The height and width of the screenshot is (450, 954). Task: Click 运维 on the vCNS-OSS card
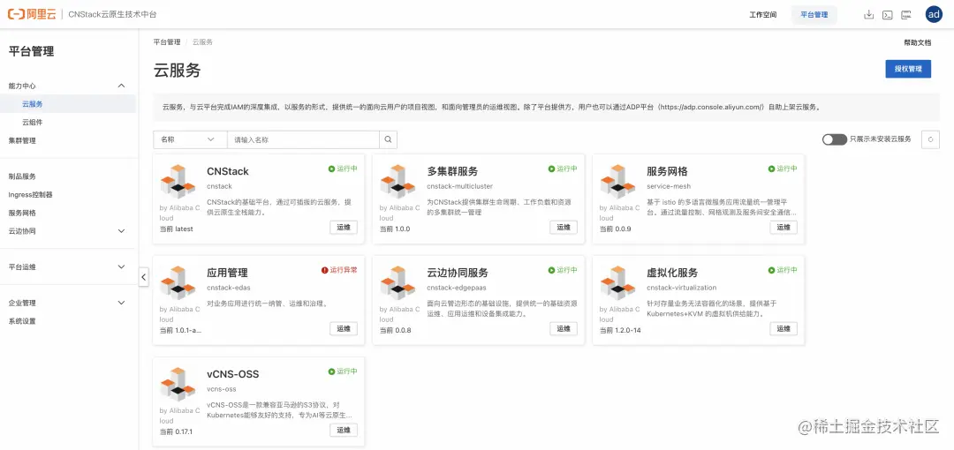[344, 430]
